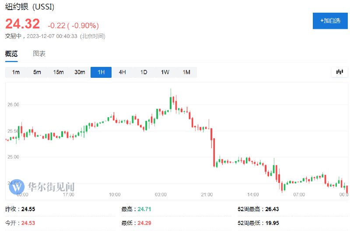Select the 1H timeframe
350x233 pixels.
[101, 72]
